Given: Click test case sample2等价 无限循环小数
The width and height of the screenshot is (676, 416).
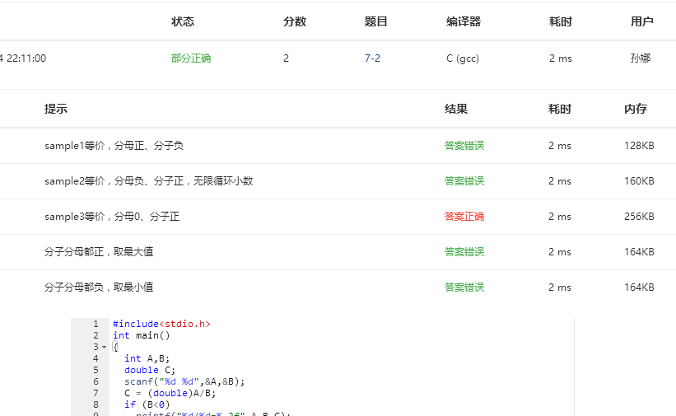Looking at the screenshot, I should [149, 181].
